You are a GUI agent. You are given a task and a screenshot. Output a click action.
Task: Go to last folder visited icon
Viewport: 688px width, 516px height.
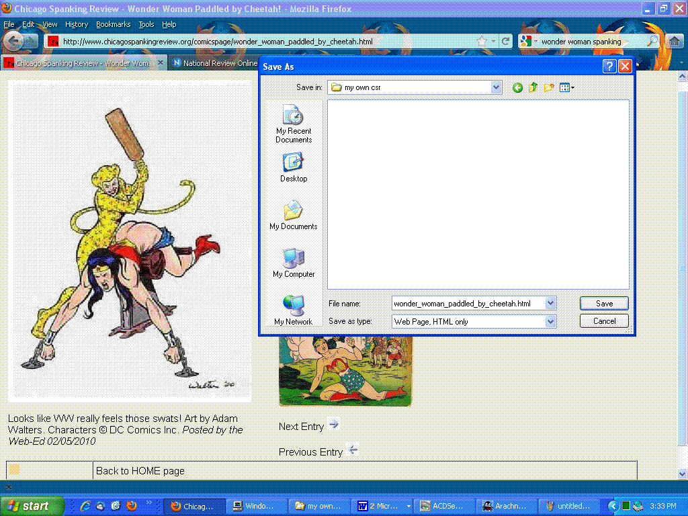click(x=517, y=88)
